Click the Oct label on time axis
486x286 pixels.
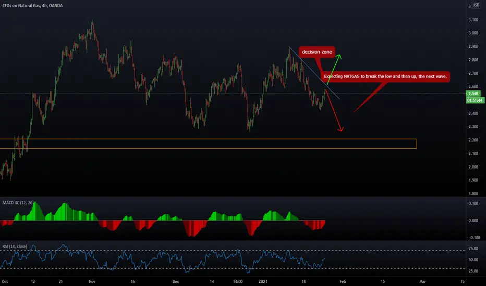point(5,282)
